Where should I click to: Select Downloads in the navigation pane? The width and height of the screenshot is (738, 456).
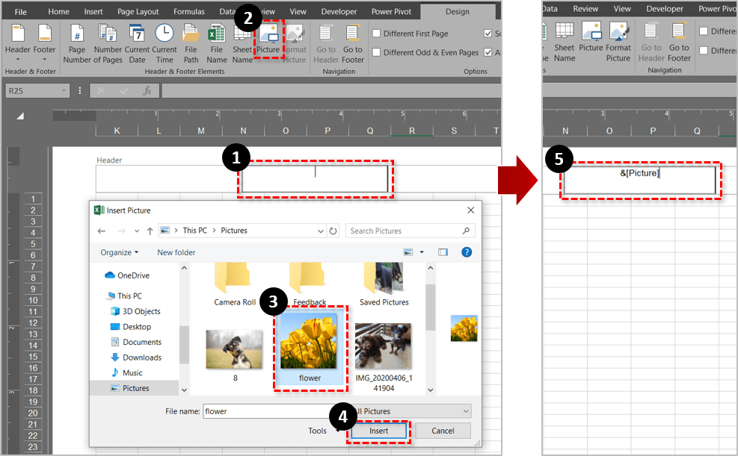[142, 357]
